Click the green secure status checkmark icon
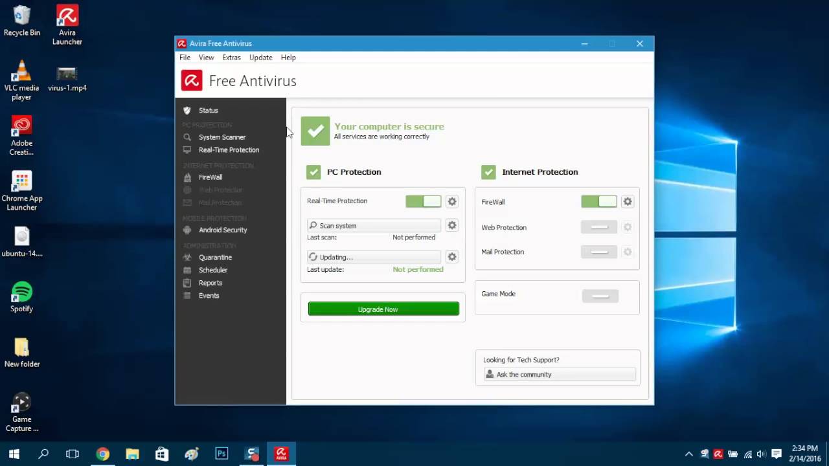Screen dimensions: 829x466 click(315, 131)
